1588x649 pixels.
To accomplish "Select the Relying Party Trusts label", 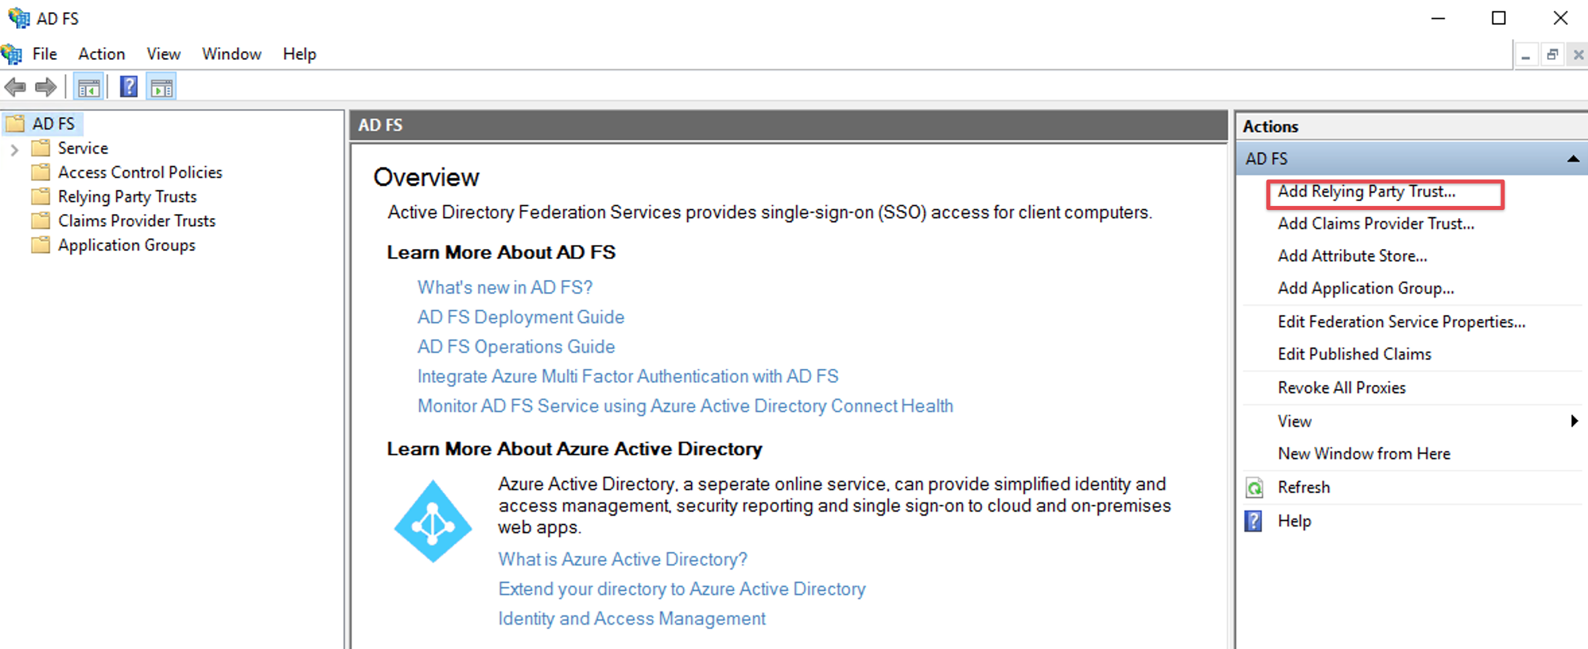I will click(127, 197).
